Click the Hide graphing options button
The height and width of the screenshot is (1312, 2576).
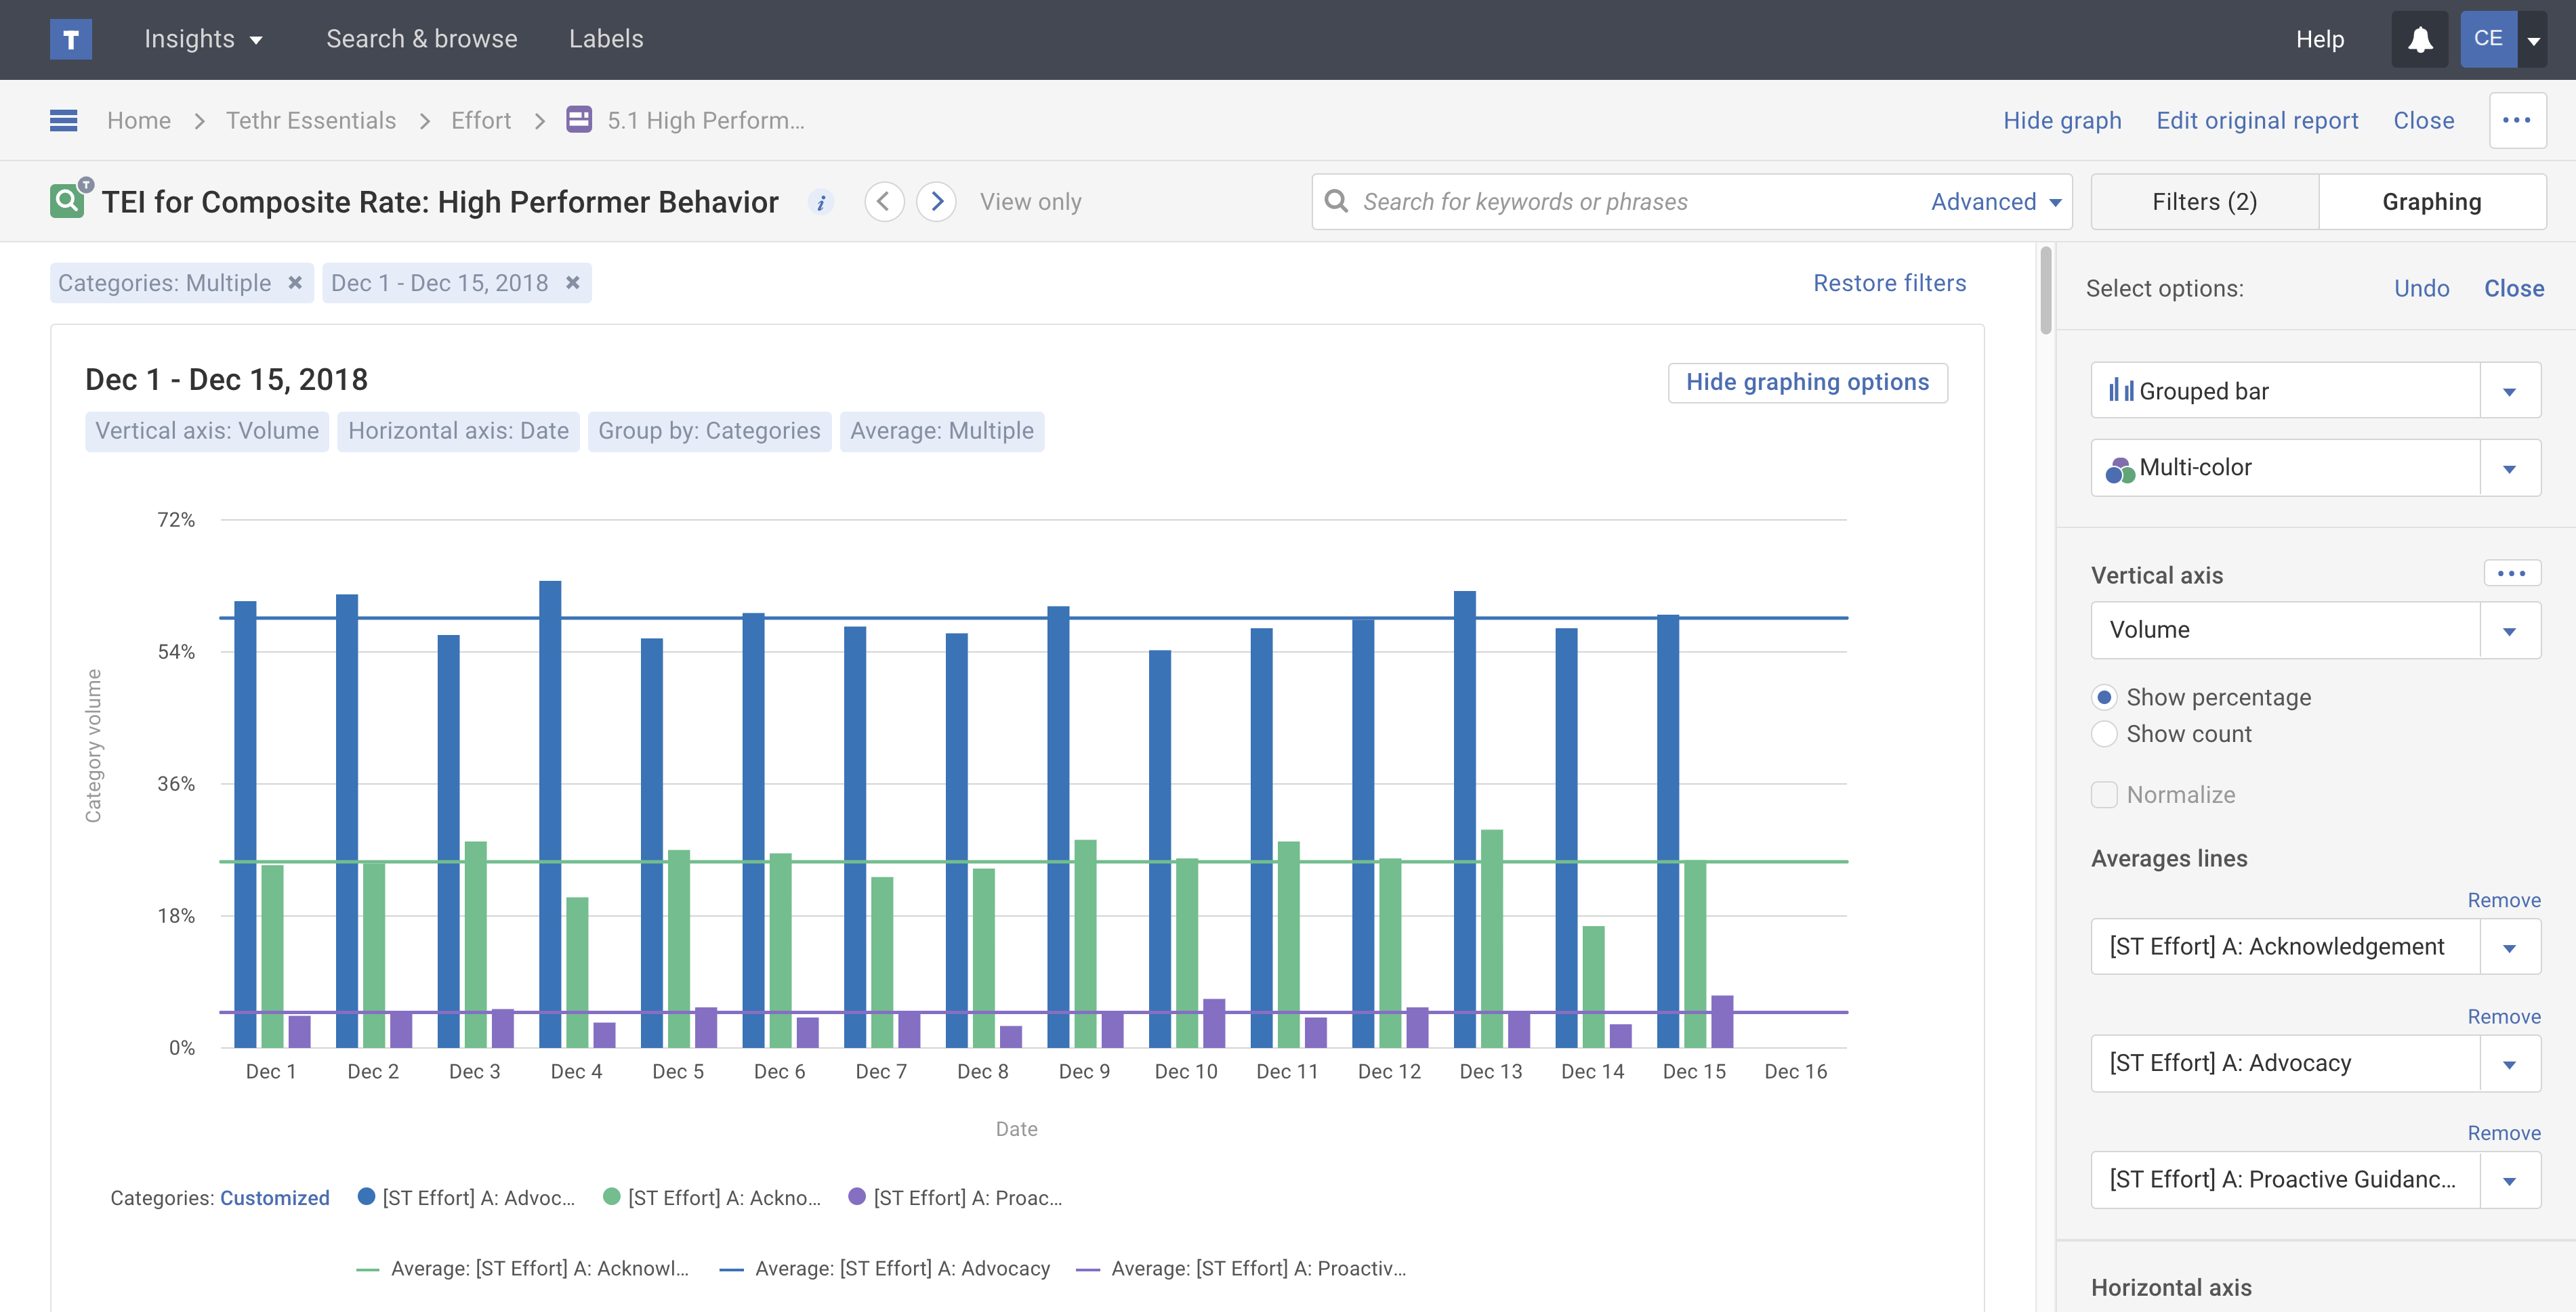[1807, 382]
